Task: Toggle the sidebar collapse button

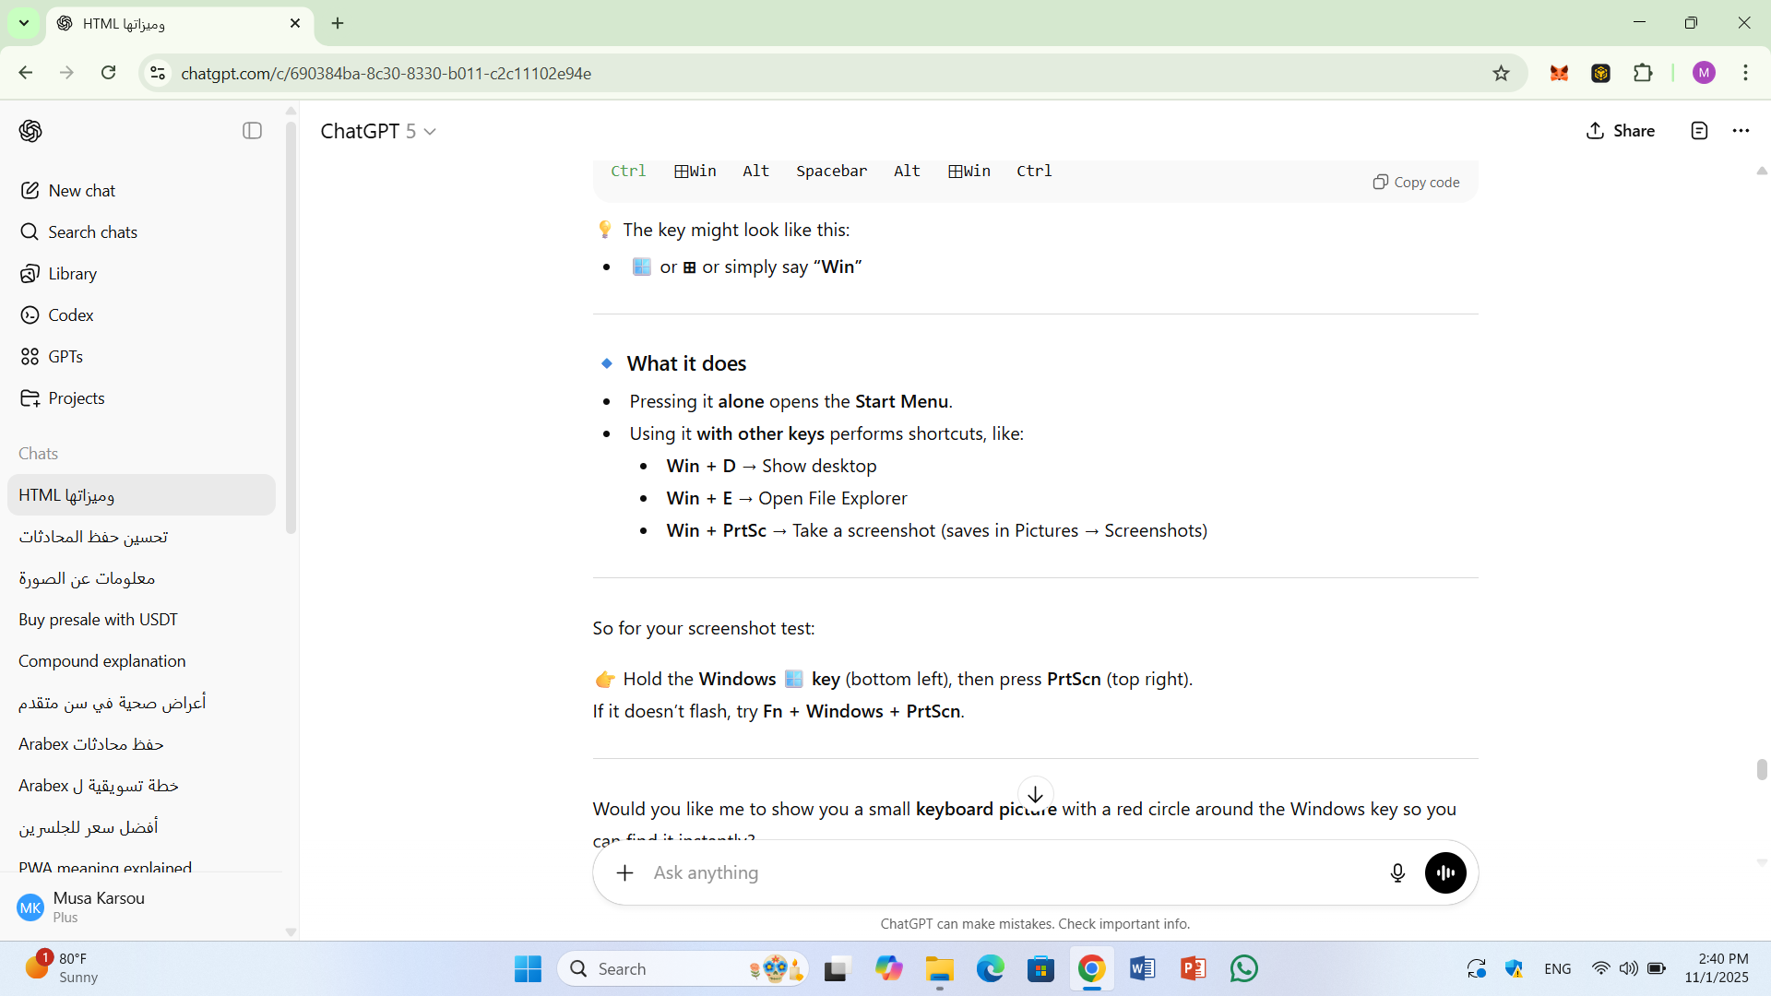Action: 252,131
